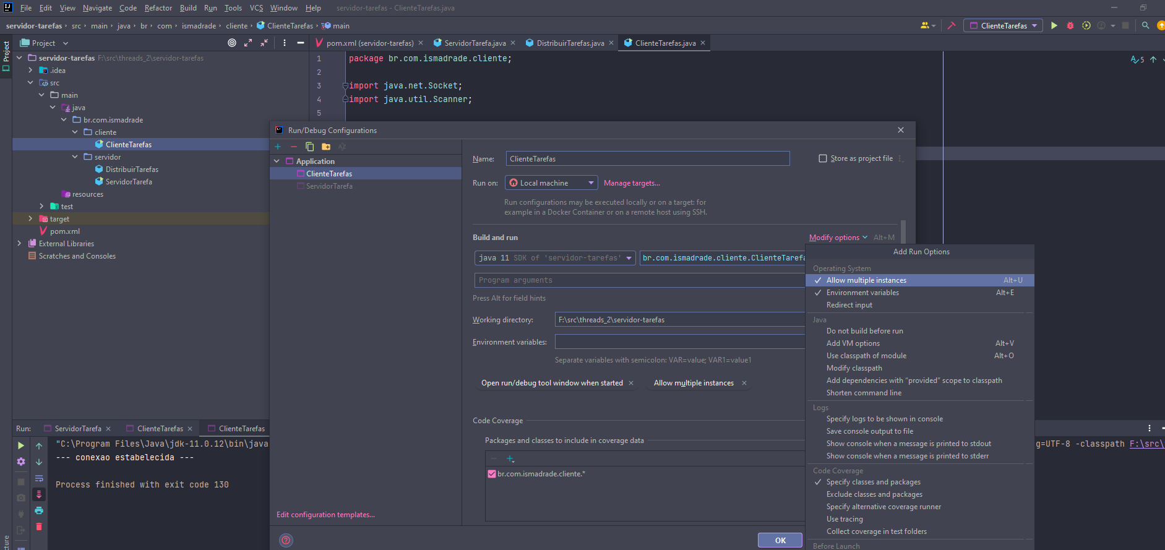Remove the Allow multiple instances chip
Image resolution: width=1165 pixels, height=550 pixels.
point(744,383)
